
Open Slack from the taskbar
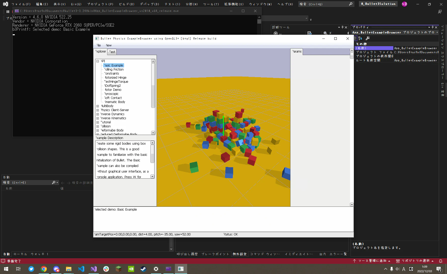pyautogui.click(x=106, y=269)
